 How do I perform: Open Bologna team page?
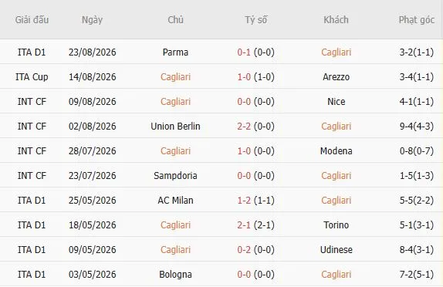[175, 275]
